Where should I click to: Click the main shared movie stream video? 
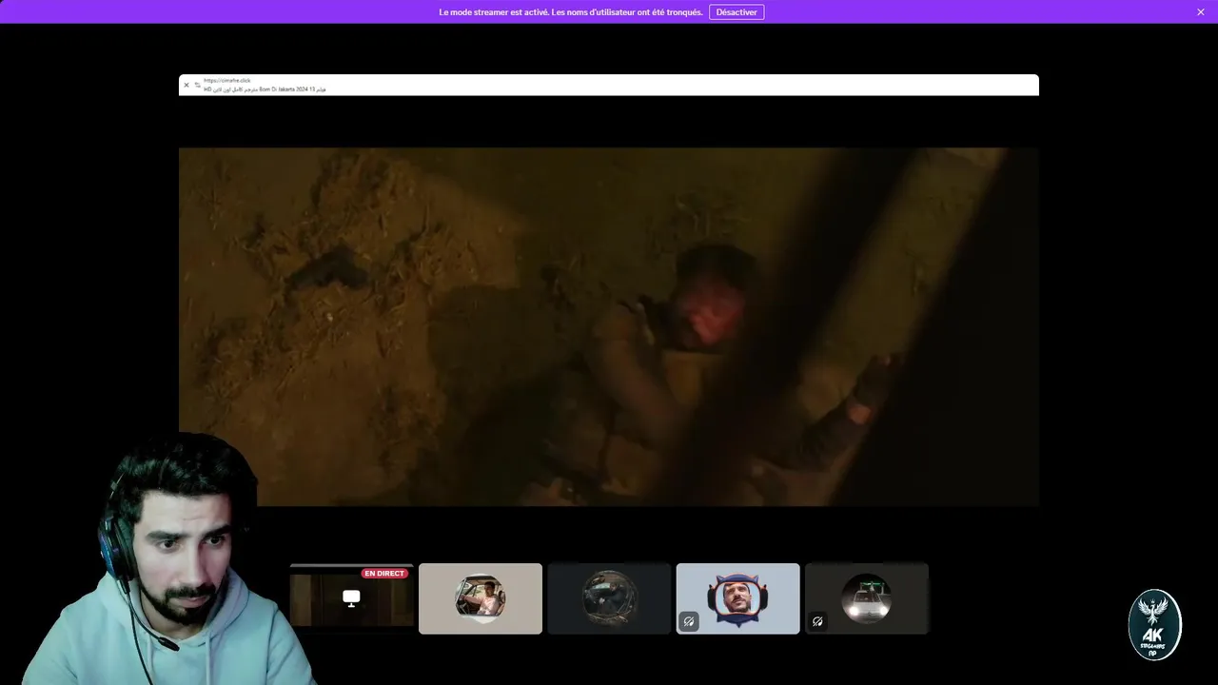tap(609, 326)
